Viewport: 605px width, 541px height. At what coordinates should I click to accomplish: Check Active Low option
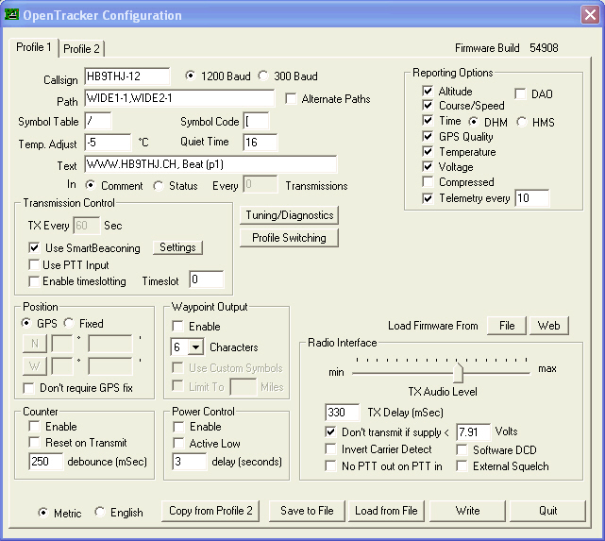click(x=178, y=443)
